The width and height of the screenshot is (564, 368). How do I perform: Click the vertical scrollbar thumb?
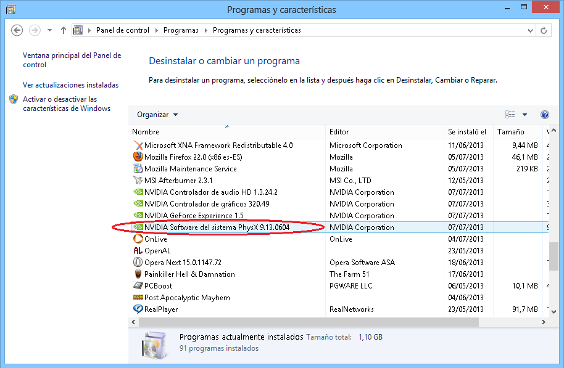554,256
